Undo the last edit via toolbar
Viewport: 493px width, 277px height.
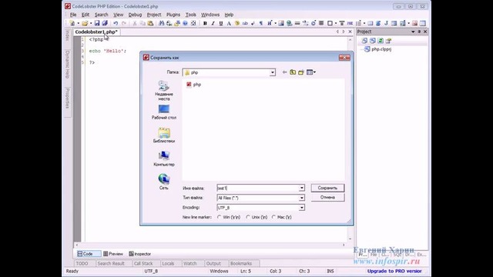point(116,23)
